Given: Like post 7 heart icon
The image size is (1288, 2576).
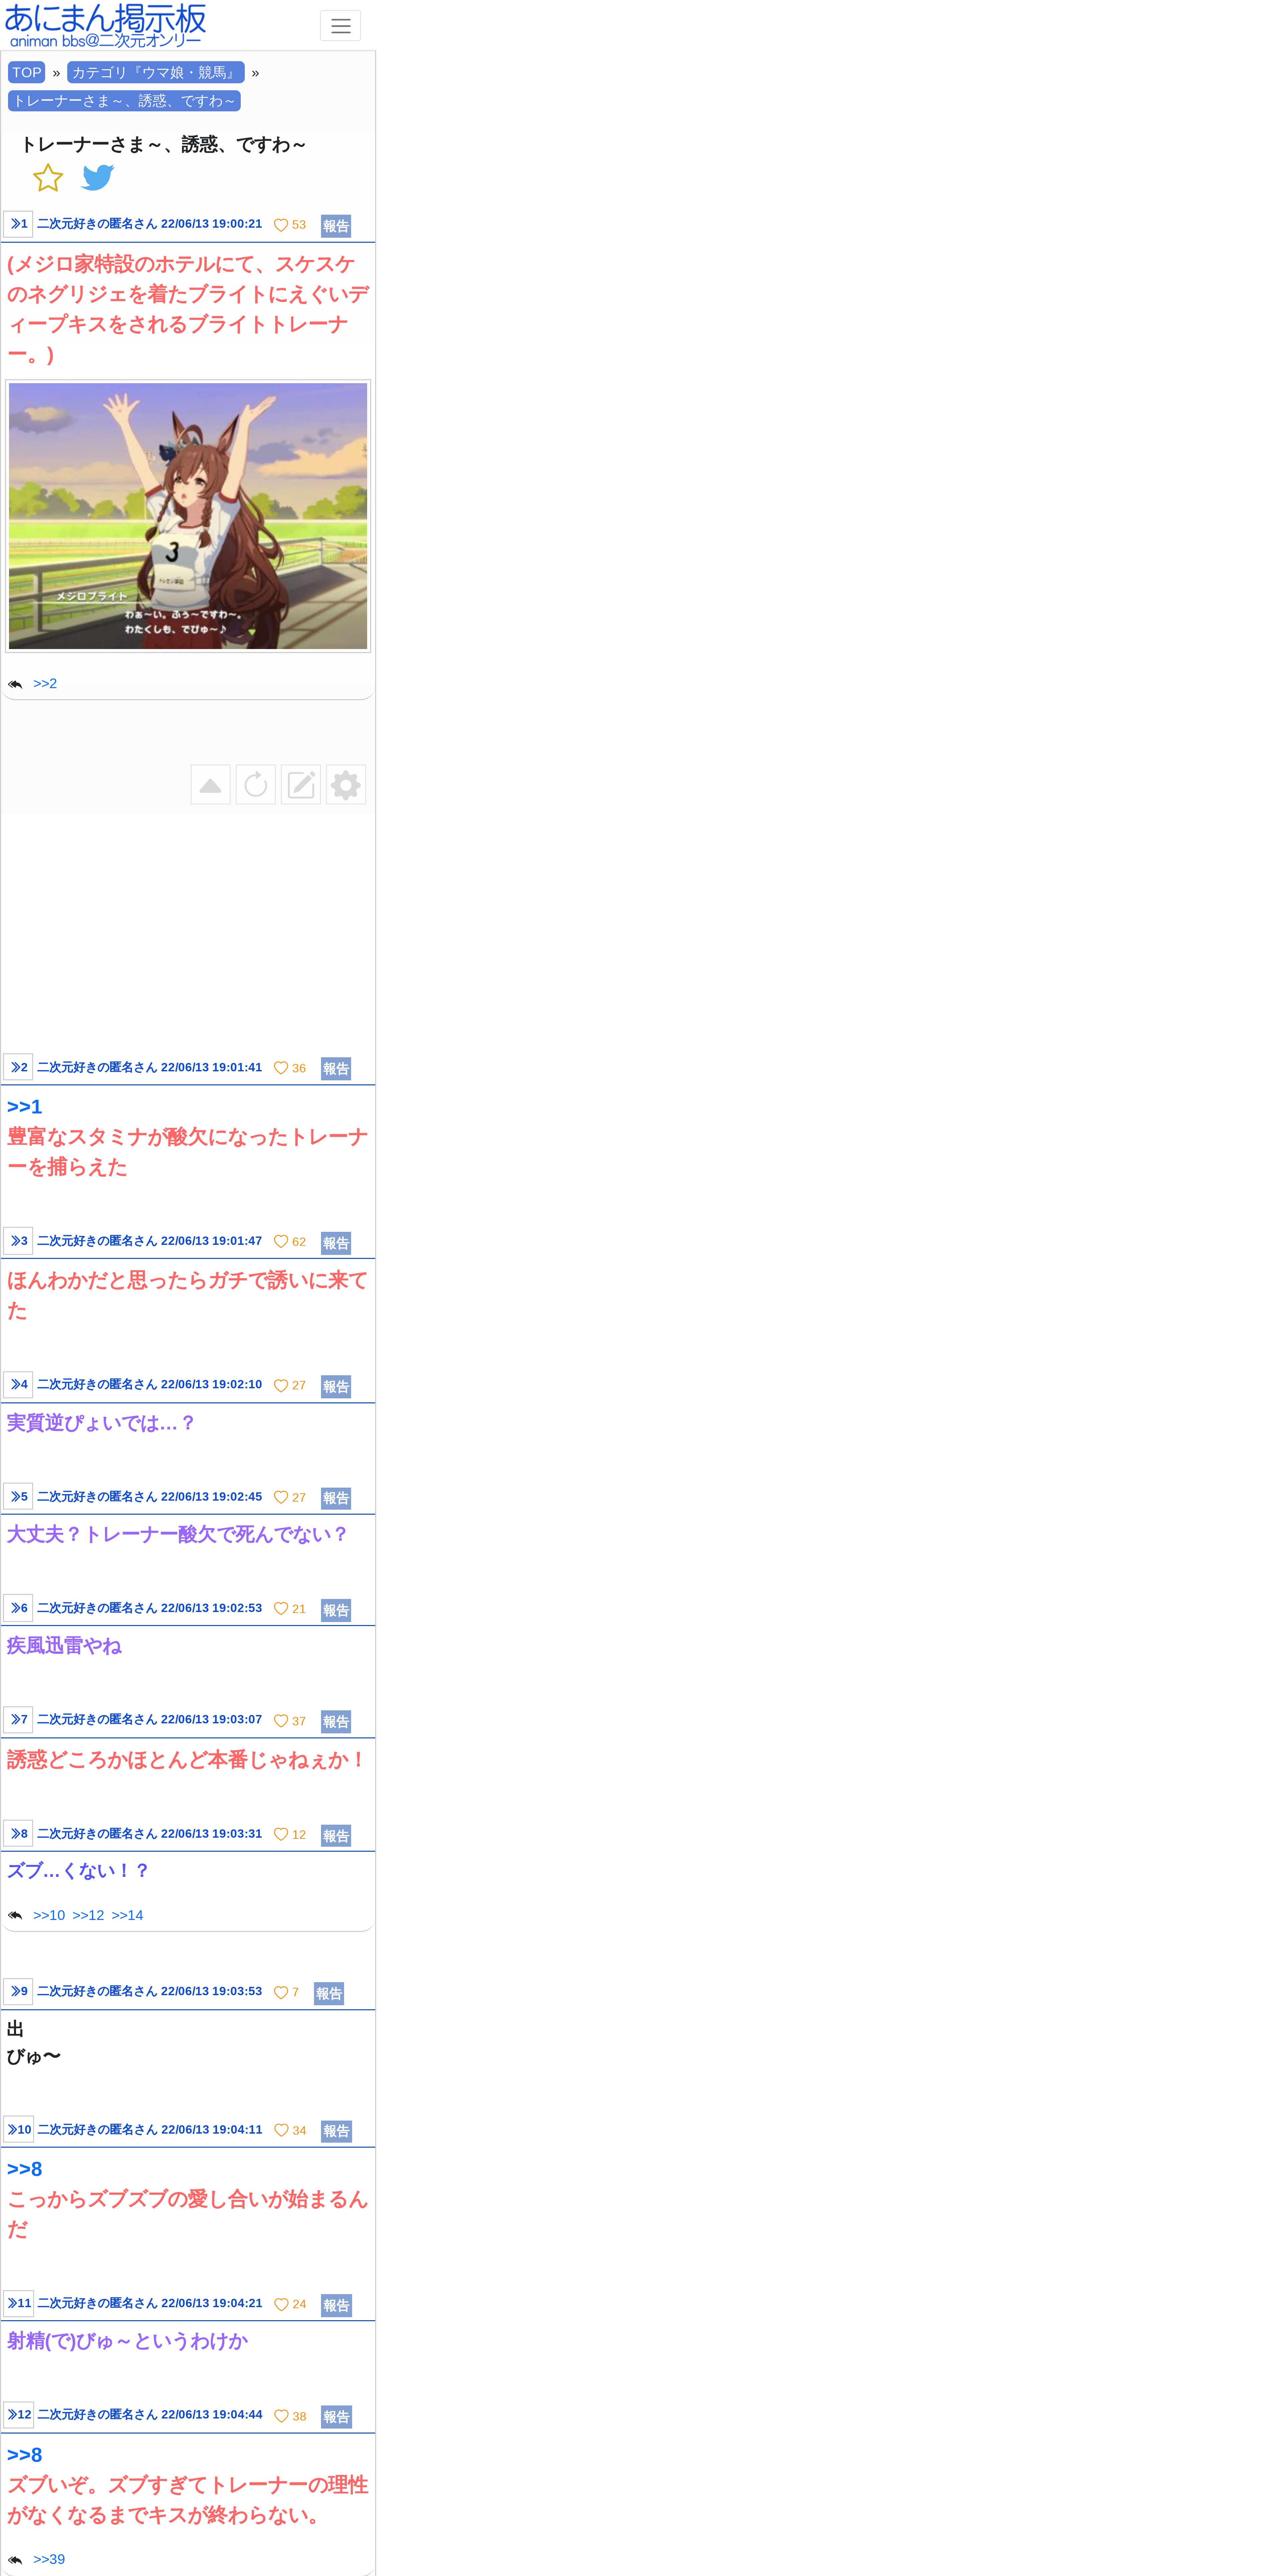Looking at the screenshot, I should click(x=281, y=1721).
